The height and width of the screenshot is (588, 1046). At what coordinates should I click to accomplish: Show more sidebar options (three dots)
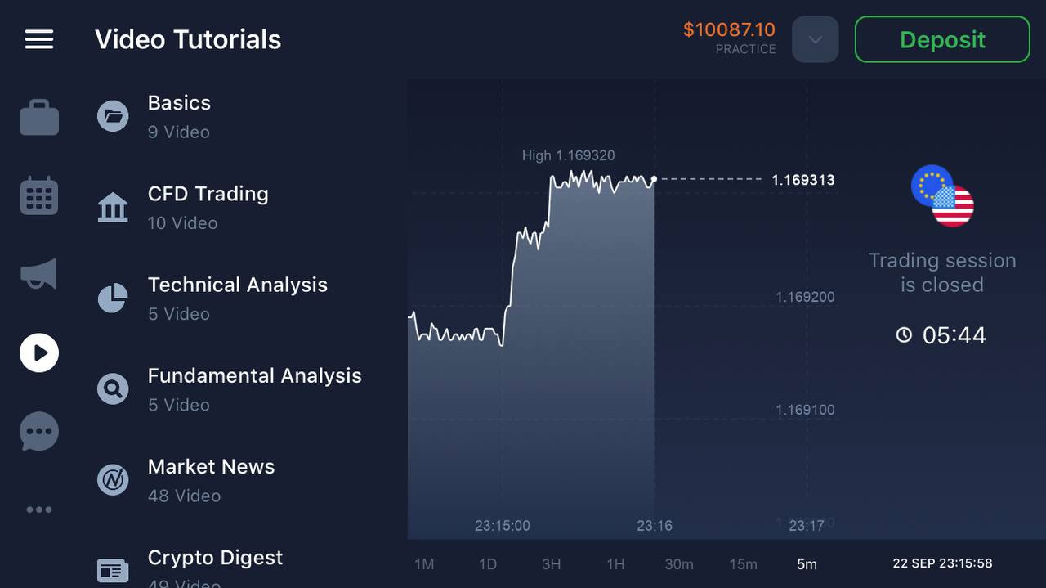coord(39,509)
